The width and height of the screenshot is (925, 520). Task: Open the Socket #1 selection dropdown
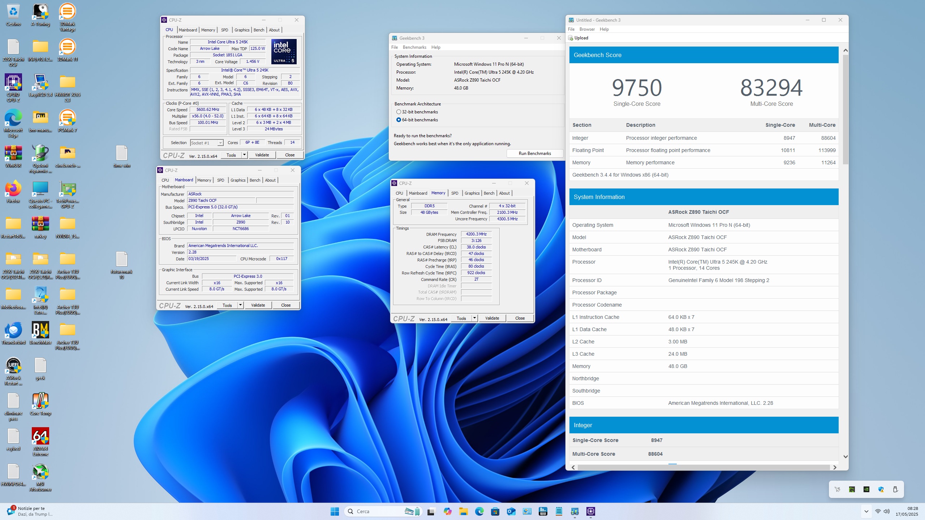point(207,143)
